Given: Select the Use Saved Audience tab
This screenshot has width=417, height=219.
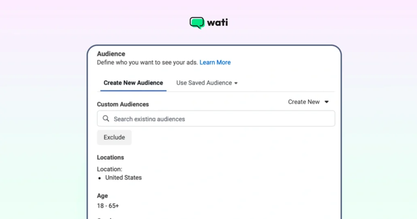Looking at the screenshot, I should pyautogui.click(x=204, y=83).
